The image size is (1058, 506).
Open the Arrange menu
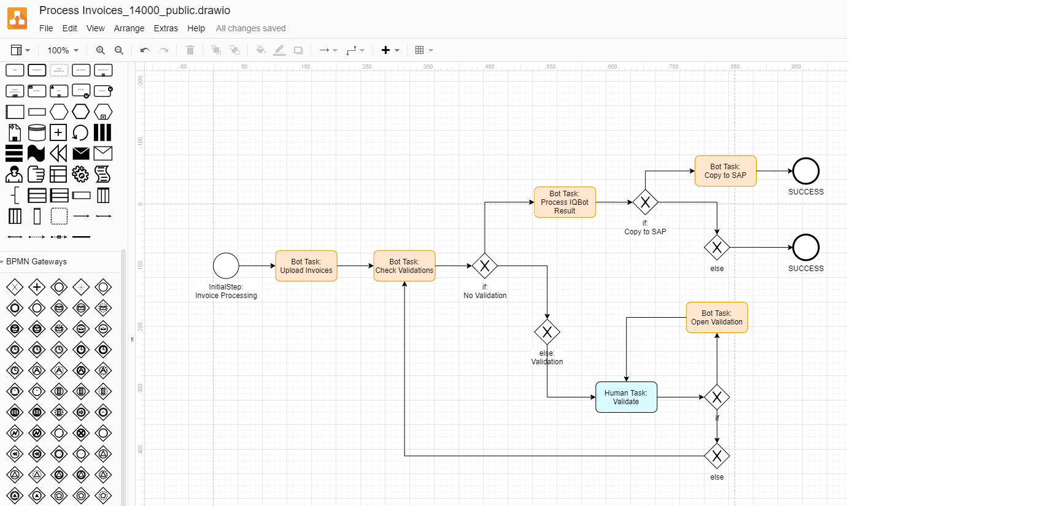(x=129, y=28)
